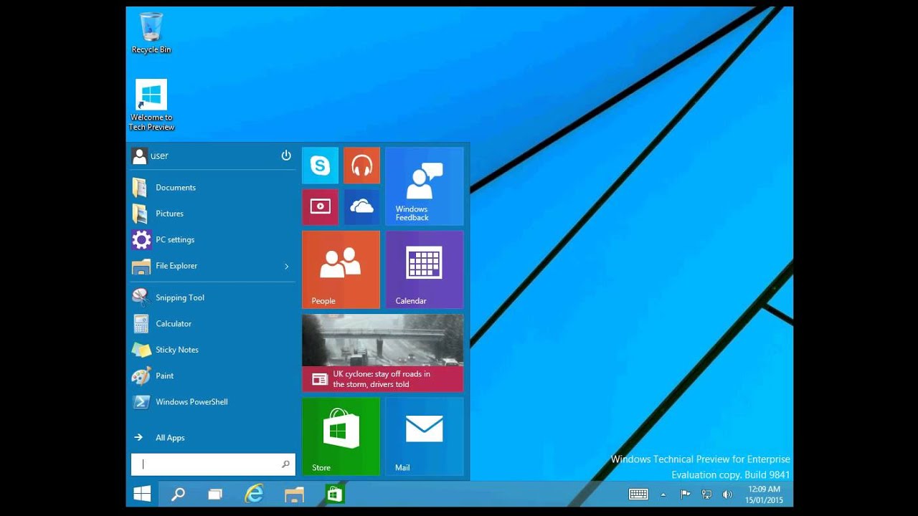Open Windows PowerShell
This screenshot has width=918, height=516.
click(213, 402)
